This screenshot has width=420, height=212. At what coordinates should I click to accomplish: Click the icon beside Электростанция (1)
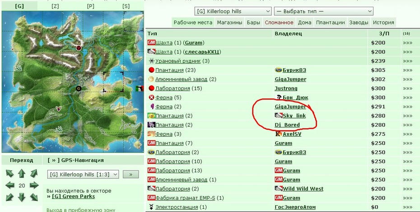tap(151, 207)
